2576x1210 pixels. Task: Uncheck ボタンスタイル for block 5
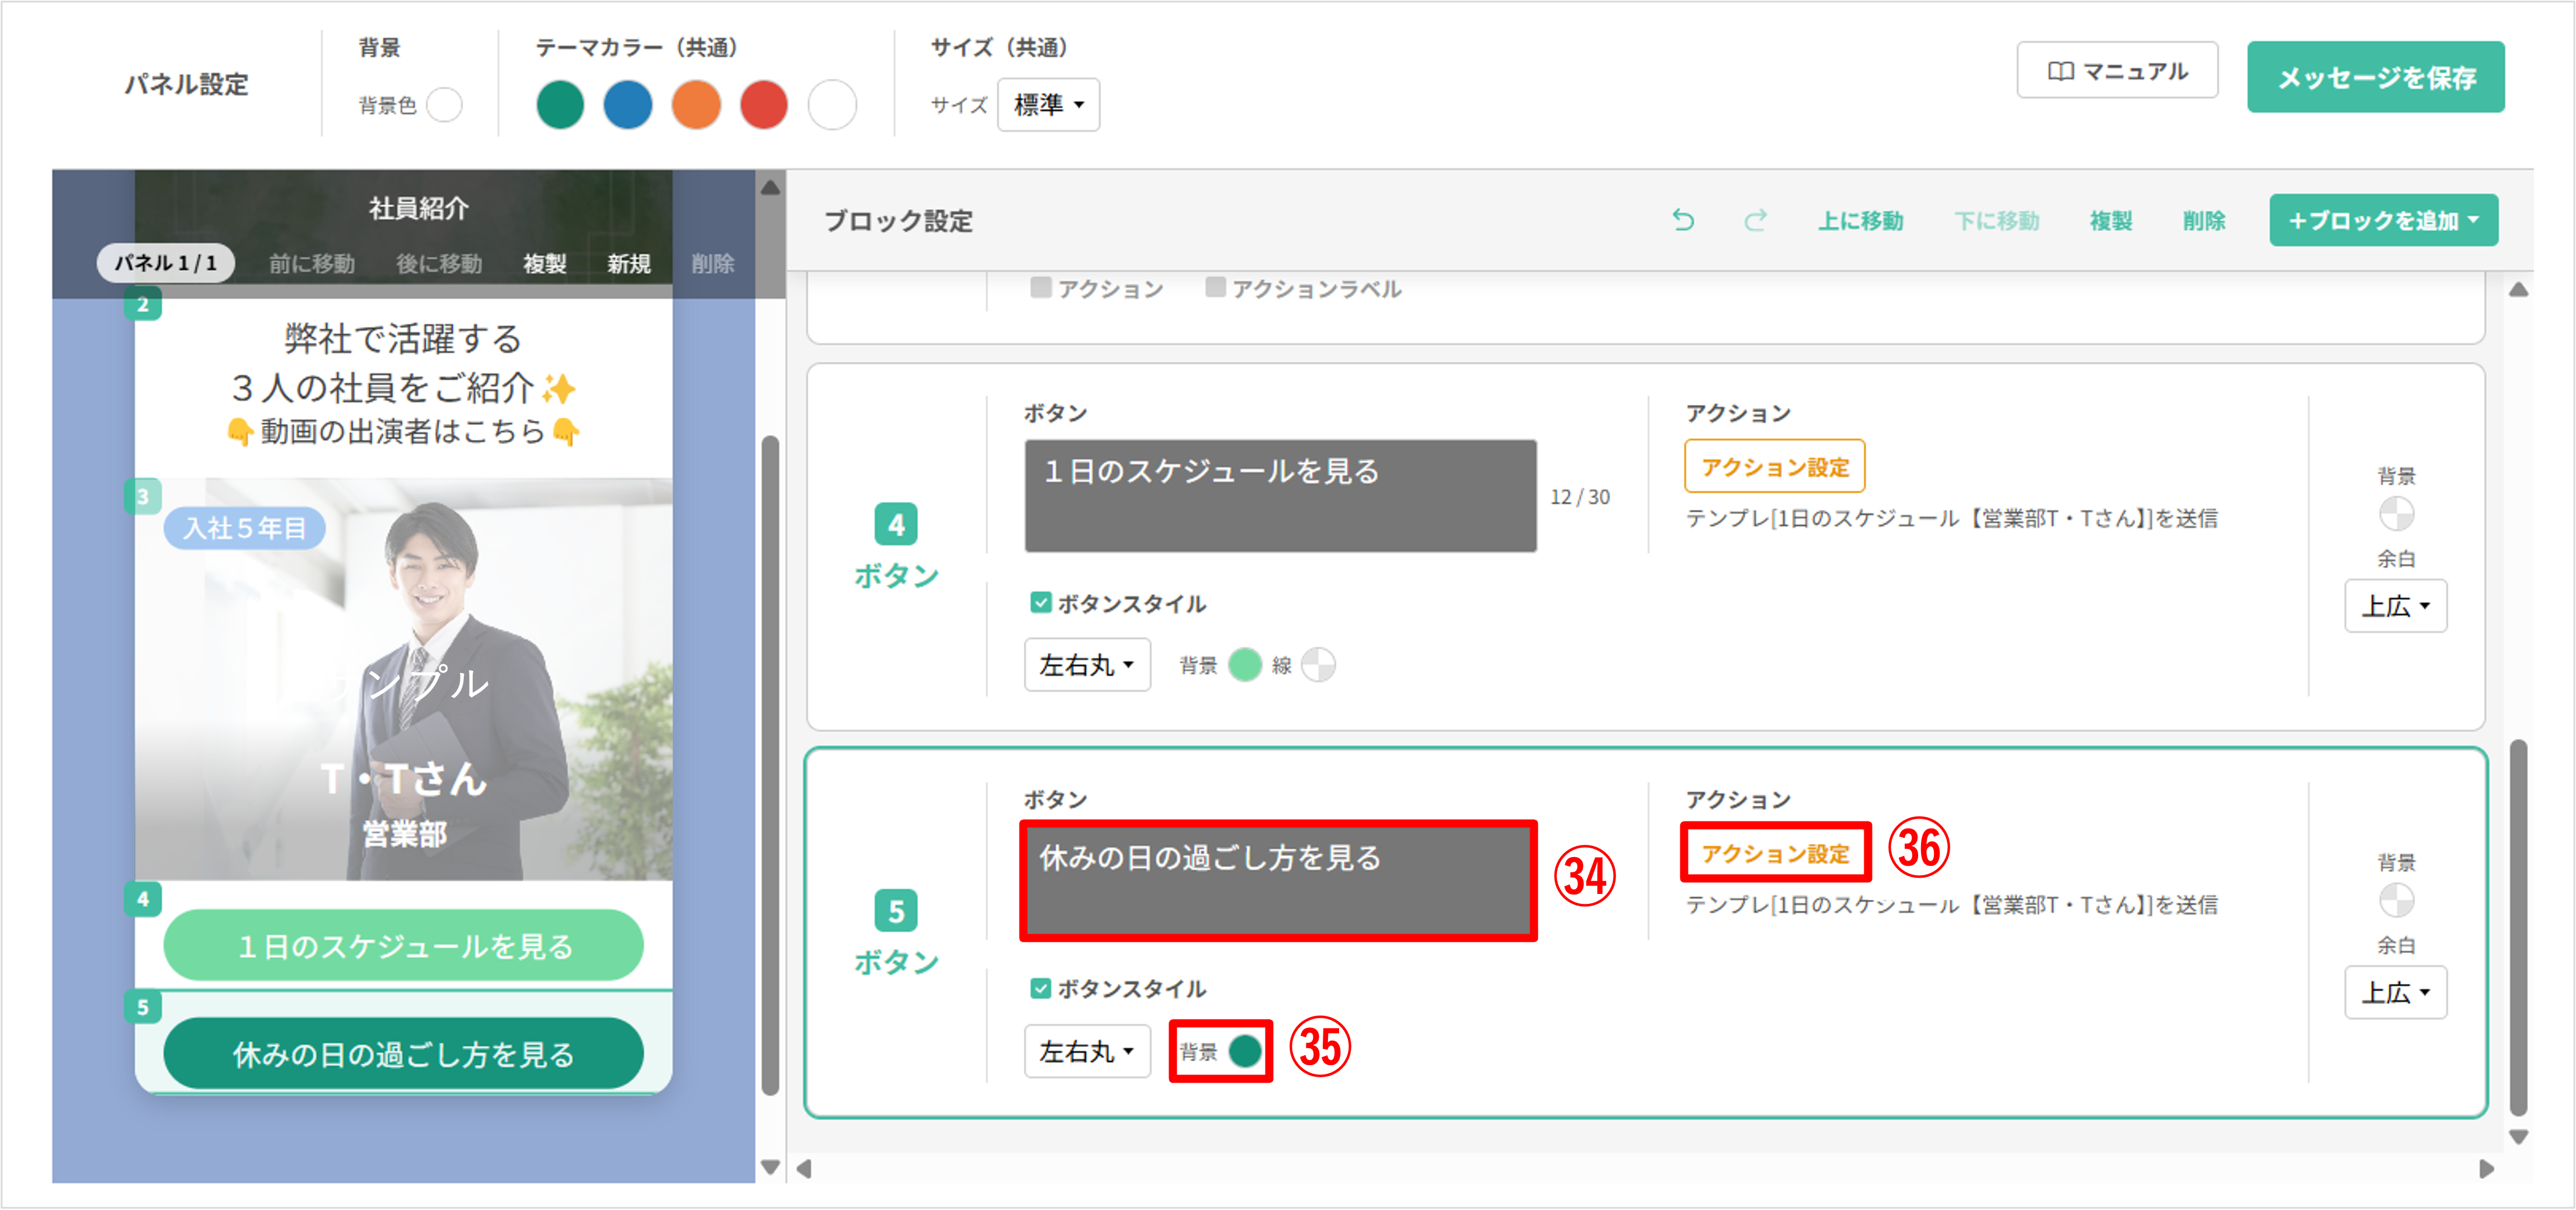[1039, 988]
